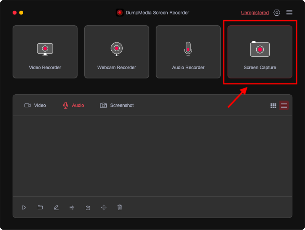
Task: Launch the Screen Capture tool
Action: pos(260,52)
